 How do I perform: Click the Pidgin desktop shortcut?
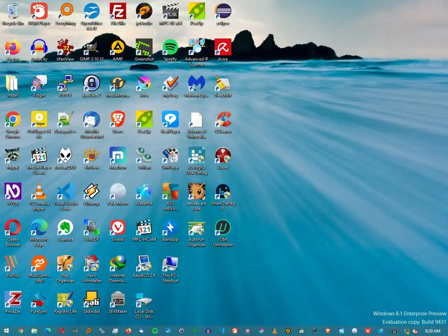39,87
